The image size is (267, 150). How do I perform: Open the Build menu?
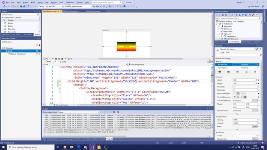tap(33, 2)
